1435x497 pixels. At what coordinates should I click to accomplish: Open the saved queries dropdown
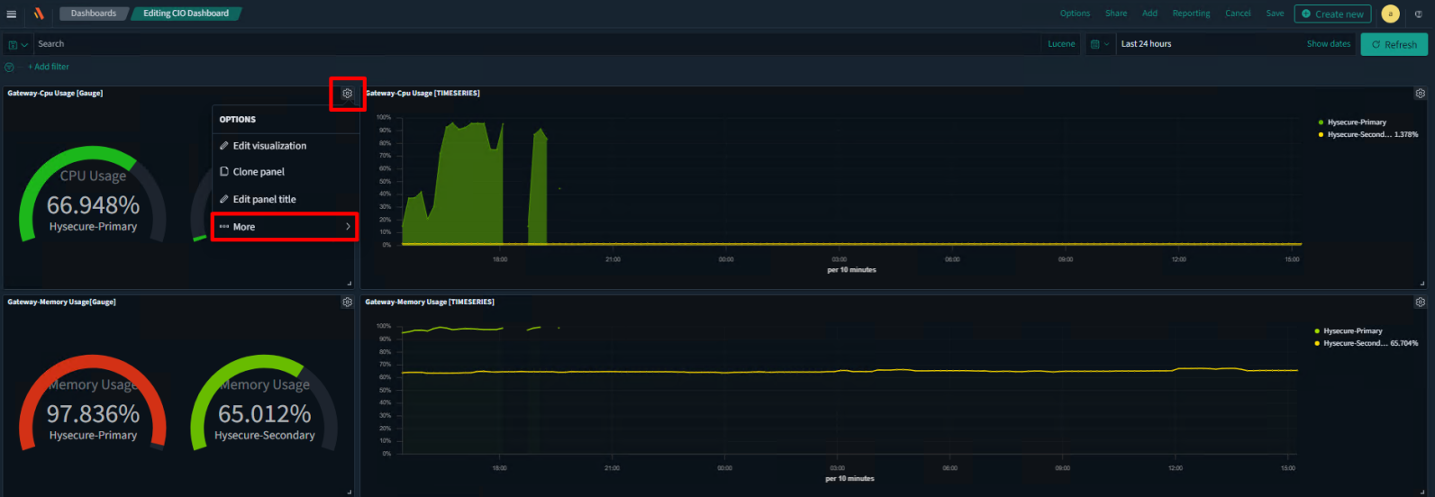point(18,44)
